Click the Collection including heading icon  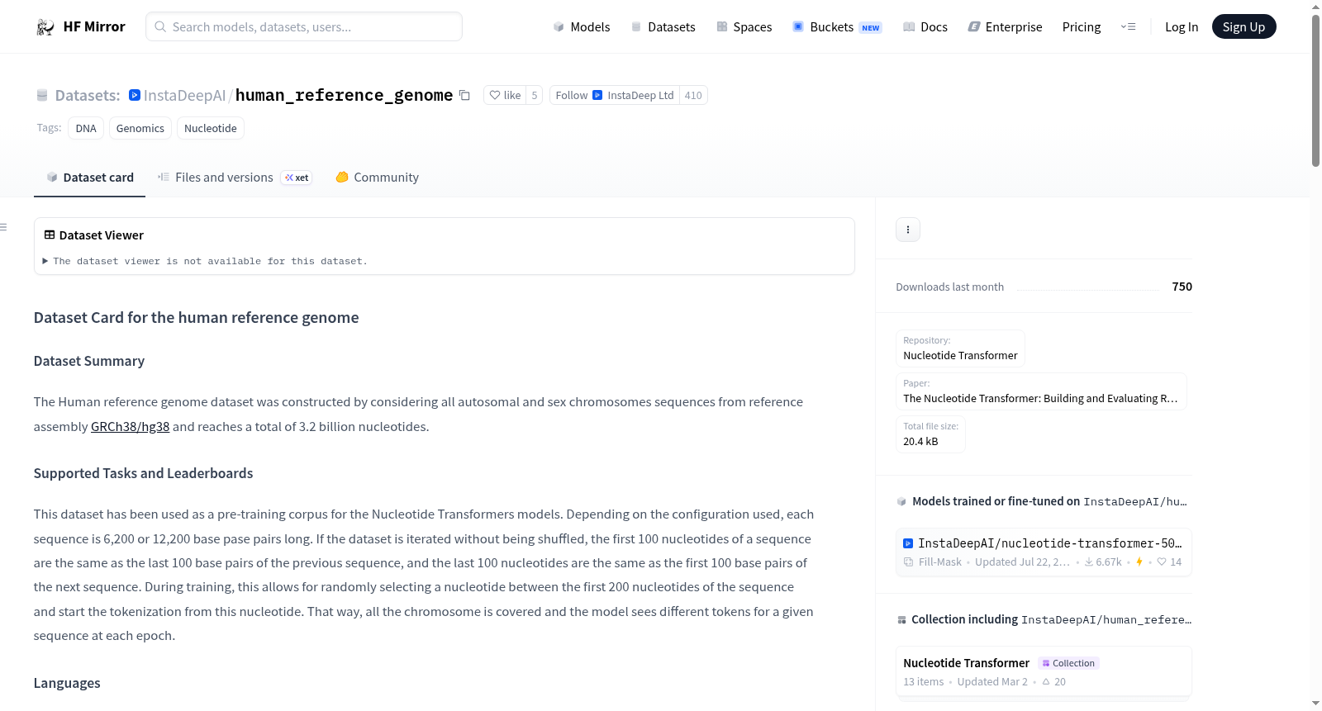(x=901, y=620)
